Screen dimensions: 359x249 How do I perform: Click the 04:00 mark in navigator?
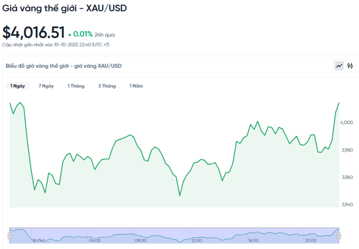pos(95,240)
